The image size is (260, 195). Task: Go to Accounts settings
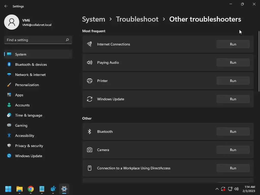point(38,105)
